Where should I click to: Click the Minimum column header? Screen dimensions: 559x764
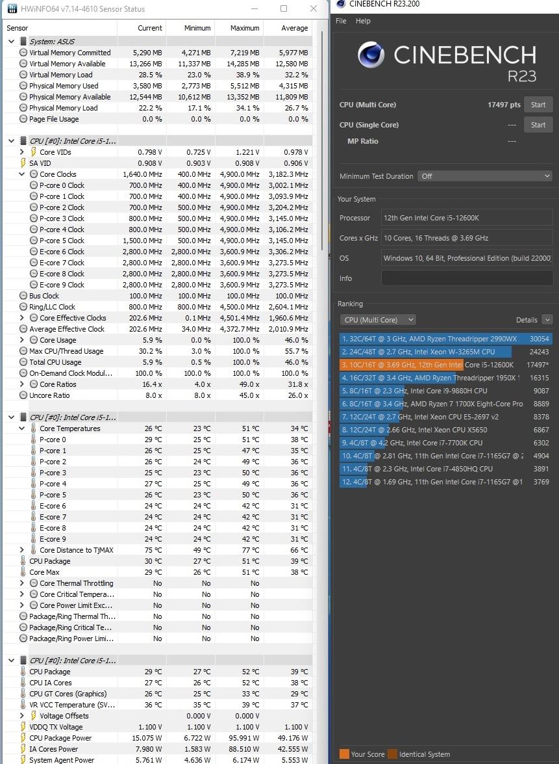[190, 28]
